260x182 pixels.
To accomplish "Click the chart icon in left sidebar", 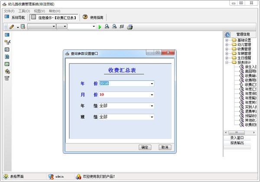I will (x=7, y=64).
